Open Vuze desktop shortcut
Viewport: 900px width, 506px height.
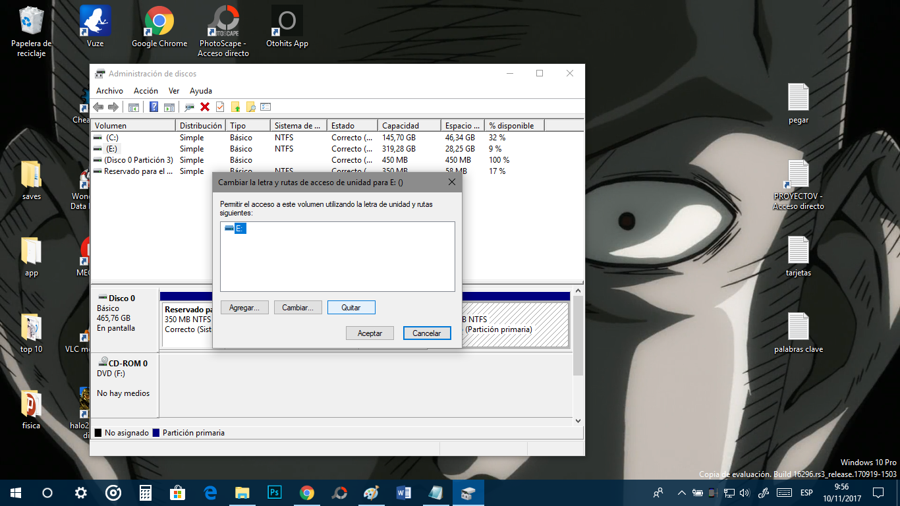96,27
